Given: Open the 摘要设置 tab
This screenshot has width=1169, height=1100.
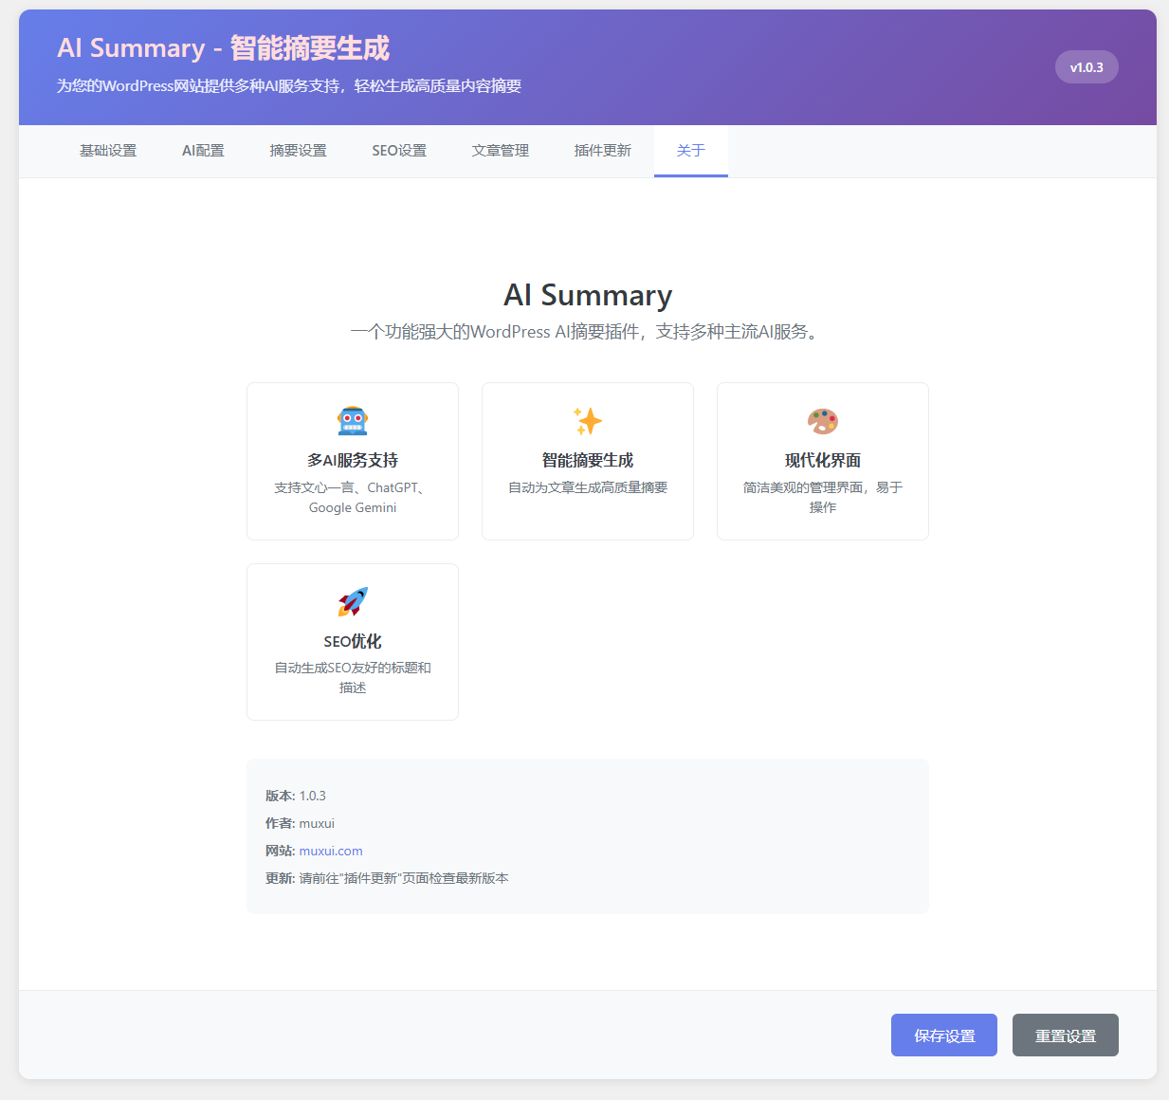Looking at the screenshot, I should click(x=298, y=150).
